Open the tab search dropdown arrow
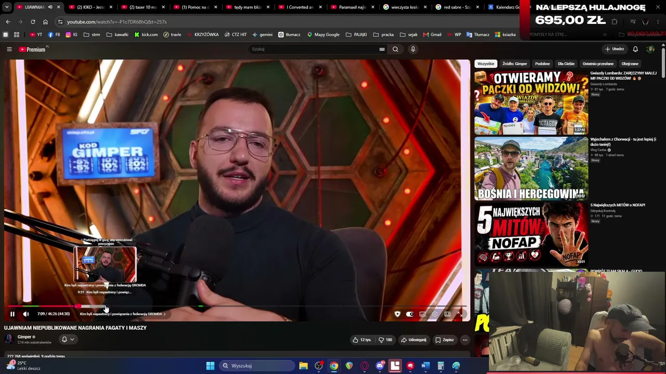This screenshot has height=374, width=666. pyautogui.click(x=7, y=7)
